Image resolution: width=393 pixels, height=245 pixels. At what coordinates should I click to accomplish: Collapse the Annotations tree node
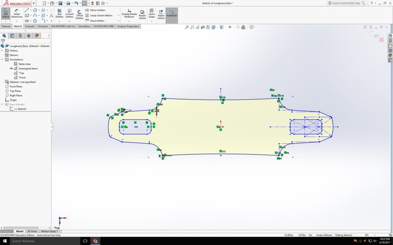[x=2, y=60]
